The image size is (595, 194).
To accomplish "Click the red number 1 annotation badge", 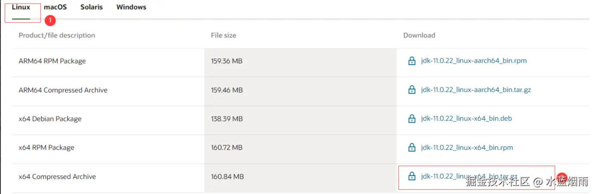I will pos(50,20).
